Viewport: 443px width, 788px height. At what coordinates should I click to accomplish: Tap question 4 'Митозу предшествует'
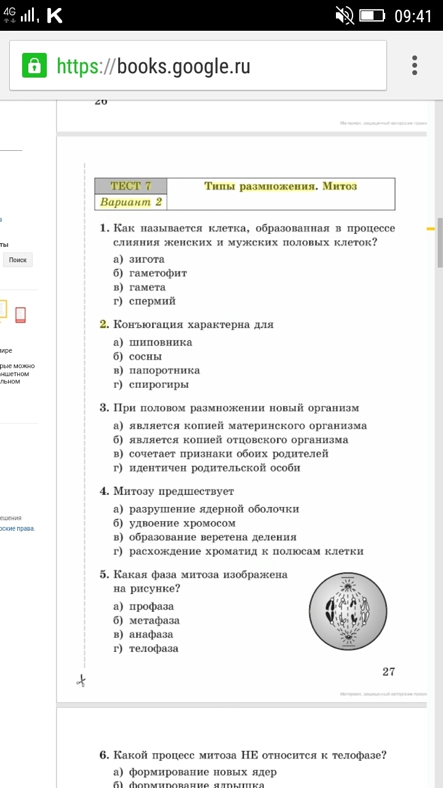[167, 491]
